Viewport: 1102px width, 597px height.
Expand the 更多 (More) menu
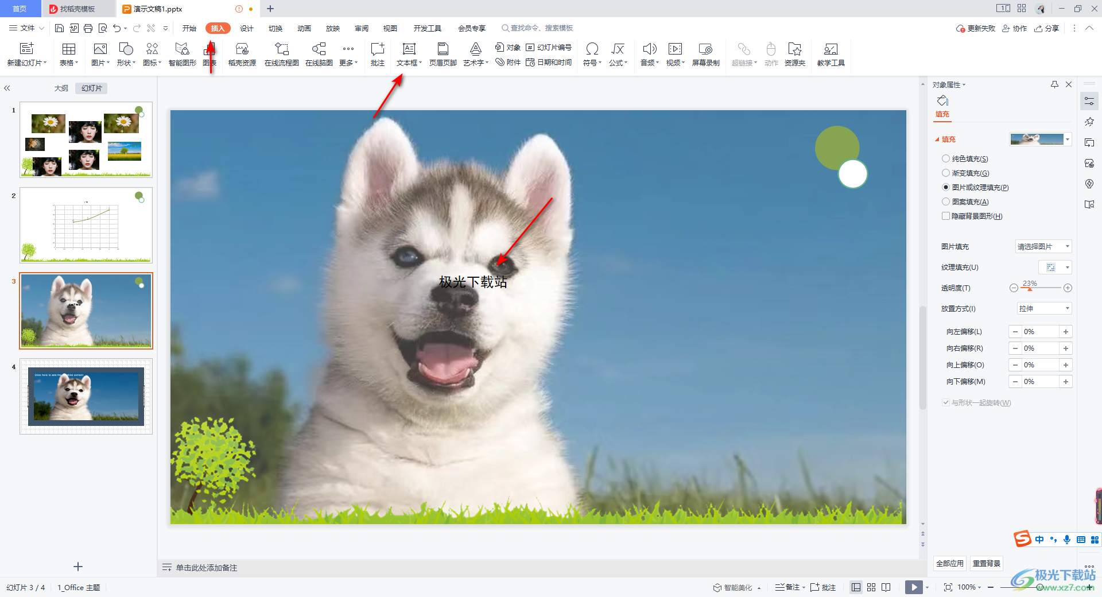[348, 55]
